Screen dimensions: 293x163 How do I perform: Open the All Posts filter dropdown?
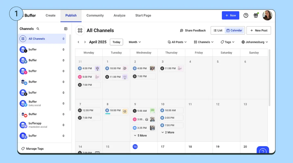177,42
